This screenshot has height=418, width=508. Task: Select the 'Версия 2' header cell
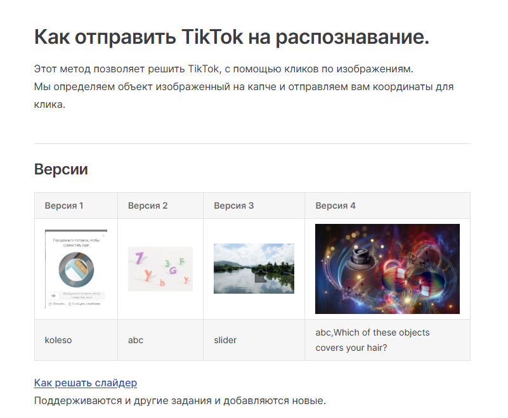point(160,206)
